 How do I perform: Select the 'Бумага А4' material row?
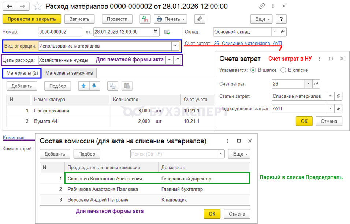click(111, 121)
